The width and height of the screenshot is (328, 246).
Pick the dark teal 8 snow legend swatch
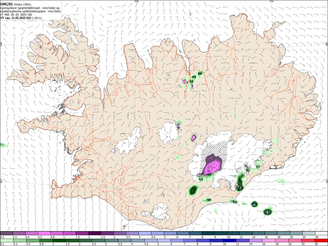[208, 233]
